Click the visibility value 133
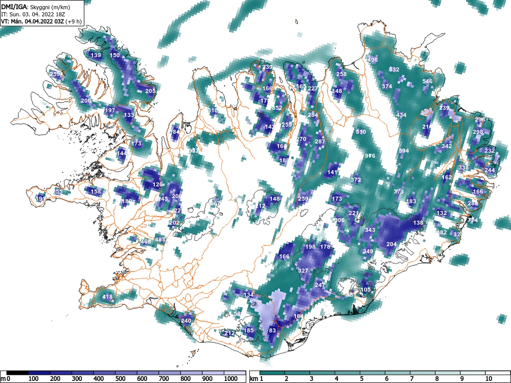Screen dimensions: 511x383 129,115
